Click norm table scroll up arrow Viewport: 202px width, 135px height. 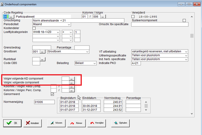click(x=146, y=102)
